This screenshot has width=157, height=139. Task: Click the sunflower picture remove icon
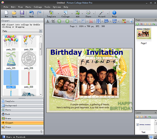124,21
